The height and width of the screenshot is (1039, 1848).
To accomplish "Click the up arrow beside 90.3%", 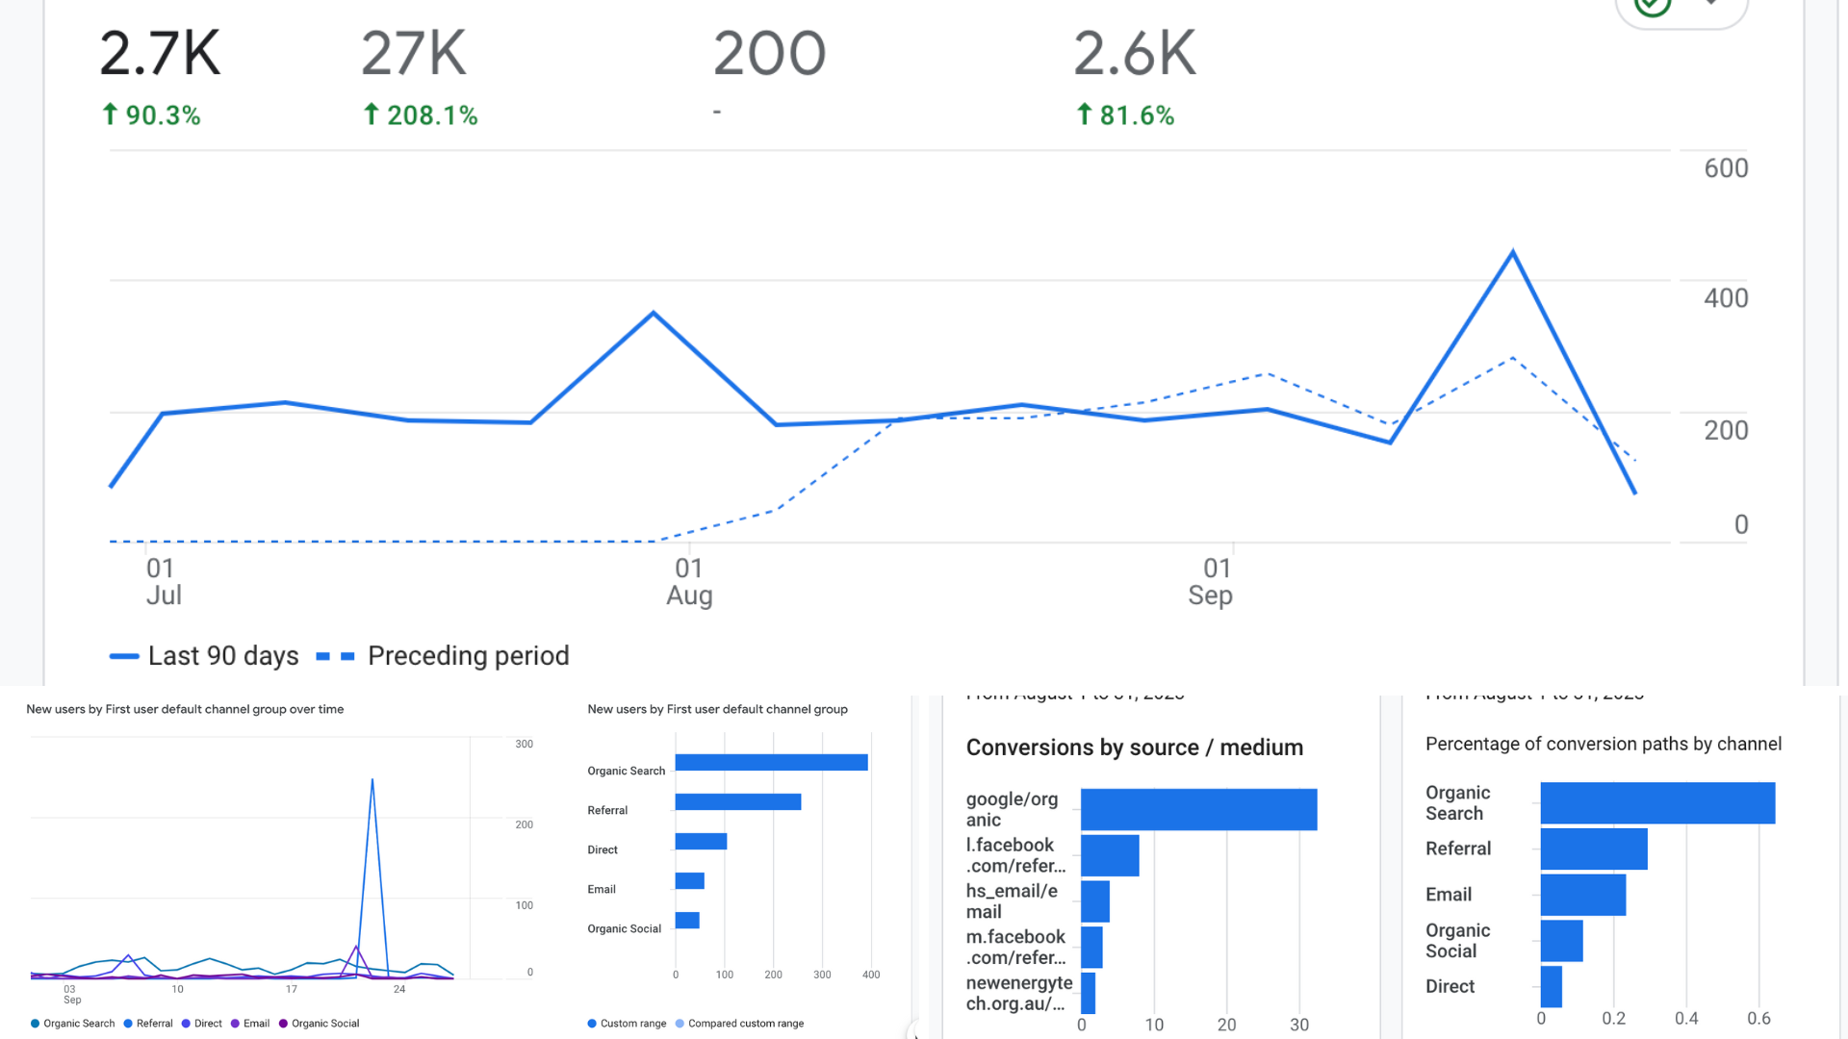I will (110, 114).
